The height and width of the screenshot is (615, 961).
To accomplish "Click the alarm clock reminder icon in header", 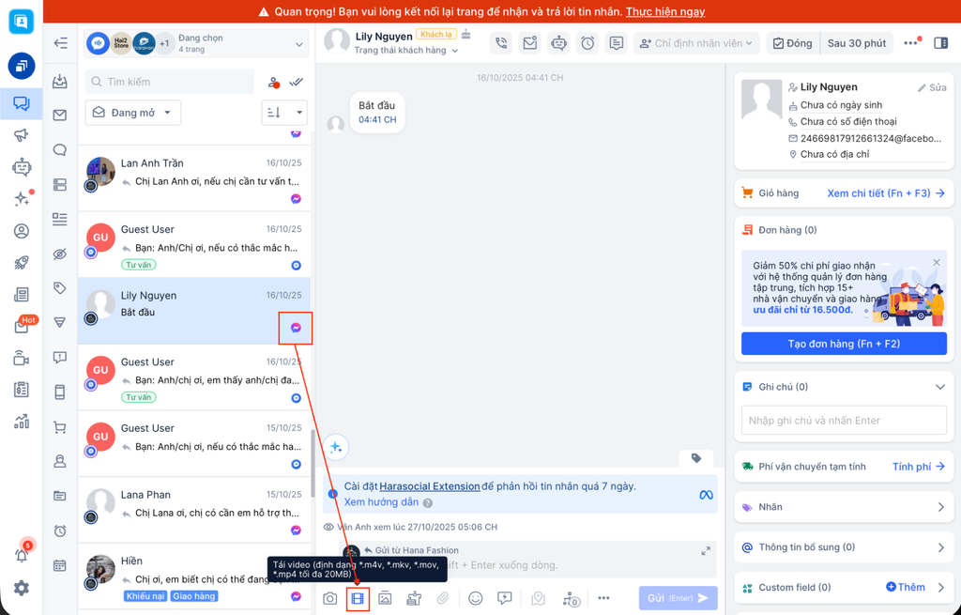I will [x=587, y=43].
